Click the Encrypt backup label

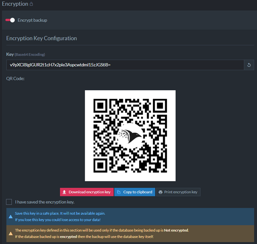[x=33, y=20]
